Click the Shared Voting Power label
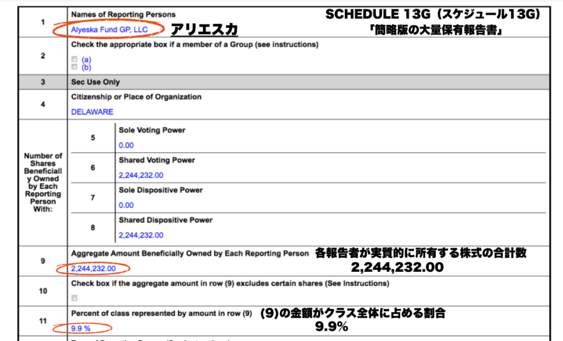Image resolution: width=563 pixels, height=341 pixels. pyautogui.click(x=157, y=160)
